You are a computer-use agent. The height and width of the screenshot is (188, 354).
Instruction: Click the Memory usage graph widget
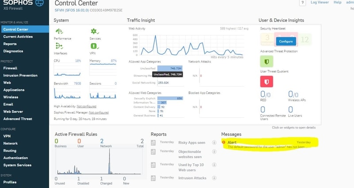pos(103,70)
